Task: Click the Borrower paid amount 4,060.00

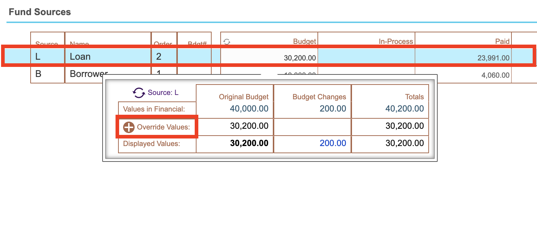Action: pos(495,75)
